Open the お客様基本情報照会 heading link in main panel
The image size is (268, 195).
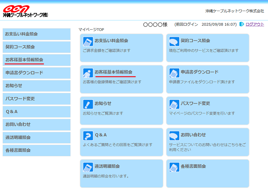[x=114, y=72]
